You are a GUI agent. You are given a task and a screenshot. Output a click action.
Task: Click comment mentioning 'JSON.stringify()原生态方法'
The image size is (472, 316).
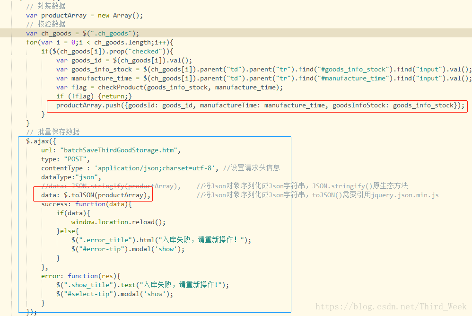[x=302, y=186]
